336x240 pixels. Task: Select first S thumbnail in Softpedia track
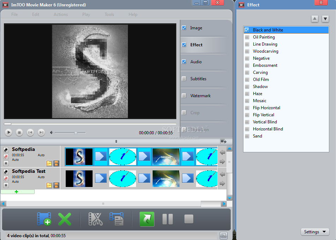[79, 157]
